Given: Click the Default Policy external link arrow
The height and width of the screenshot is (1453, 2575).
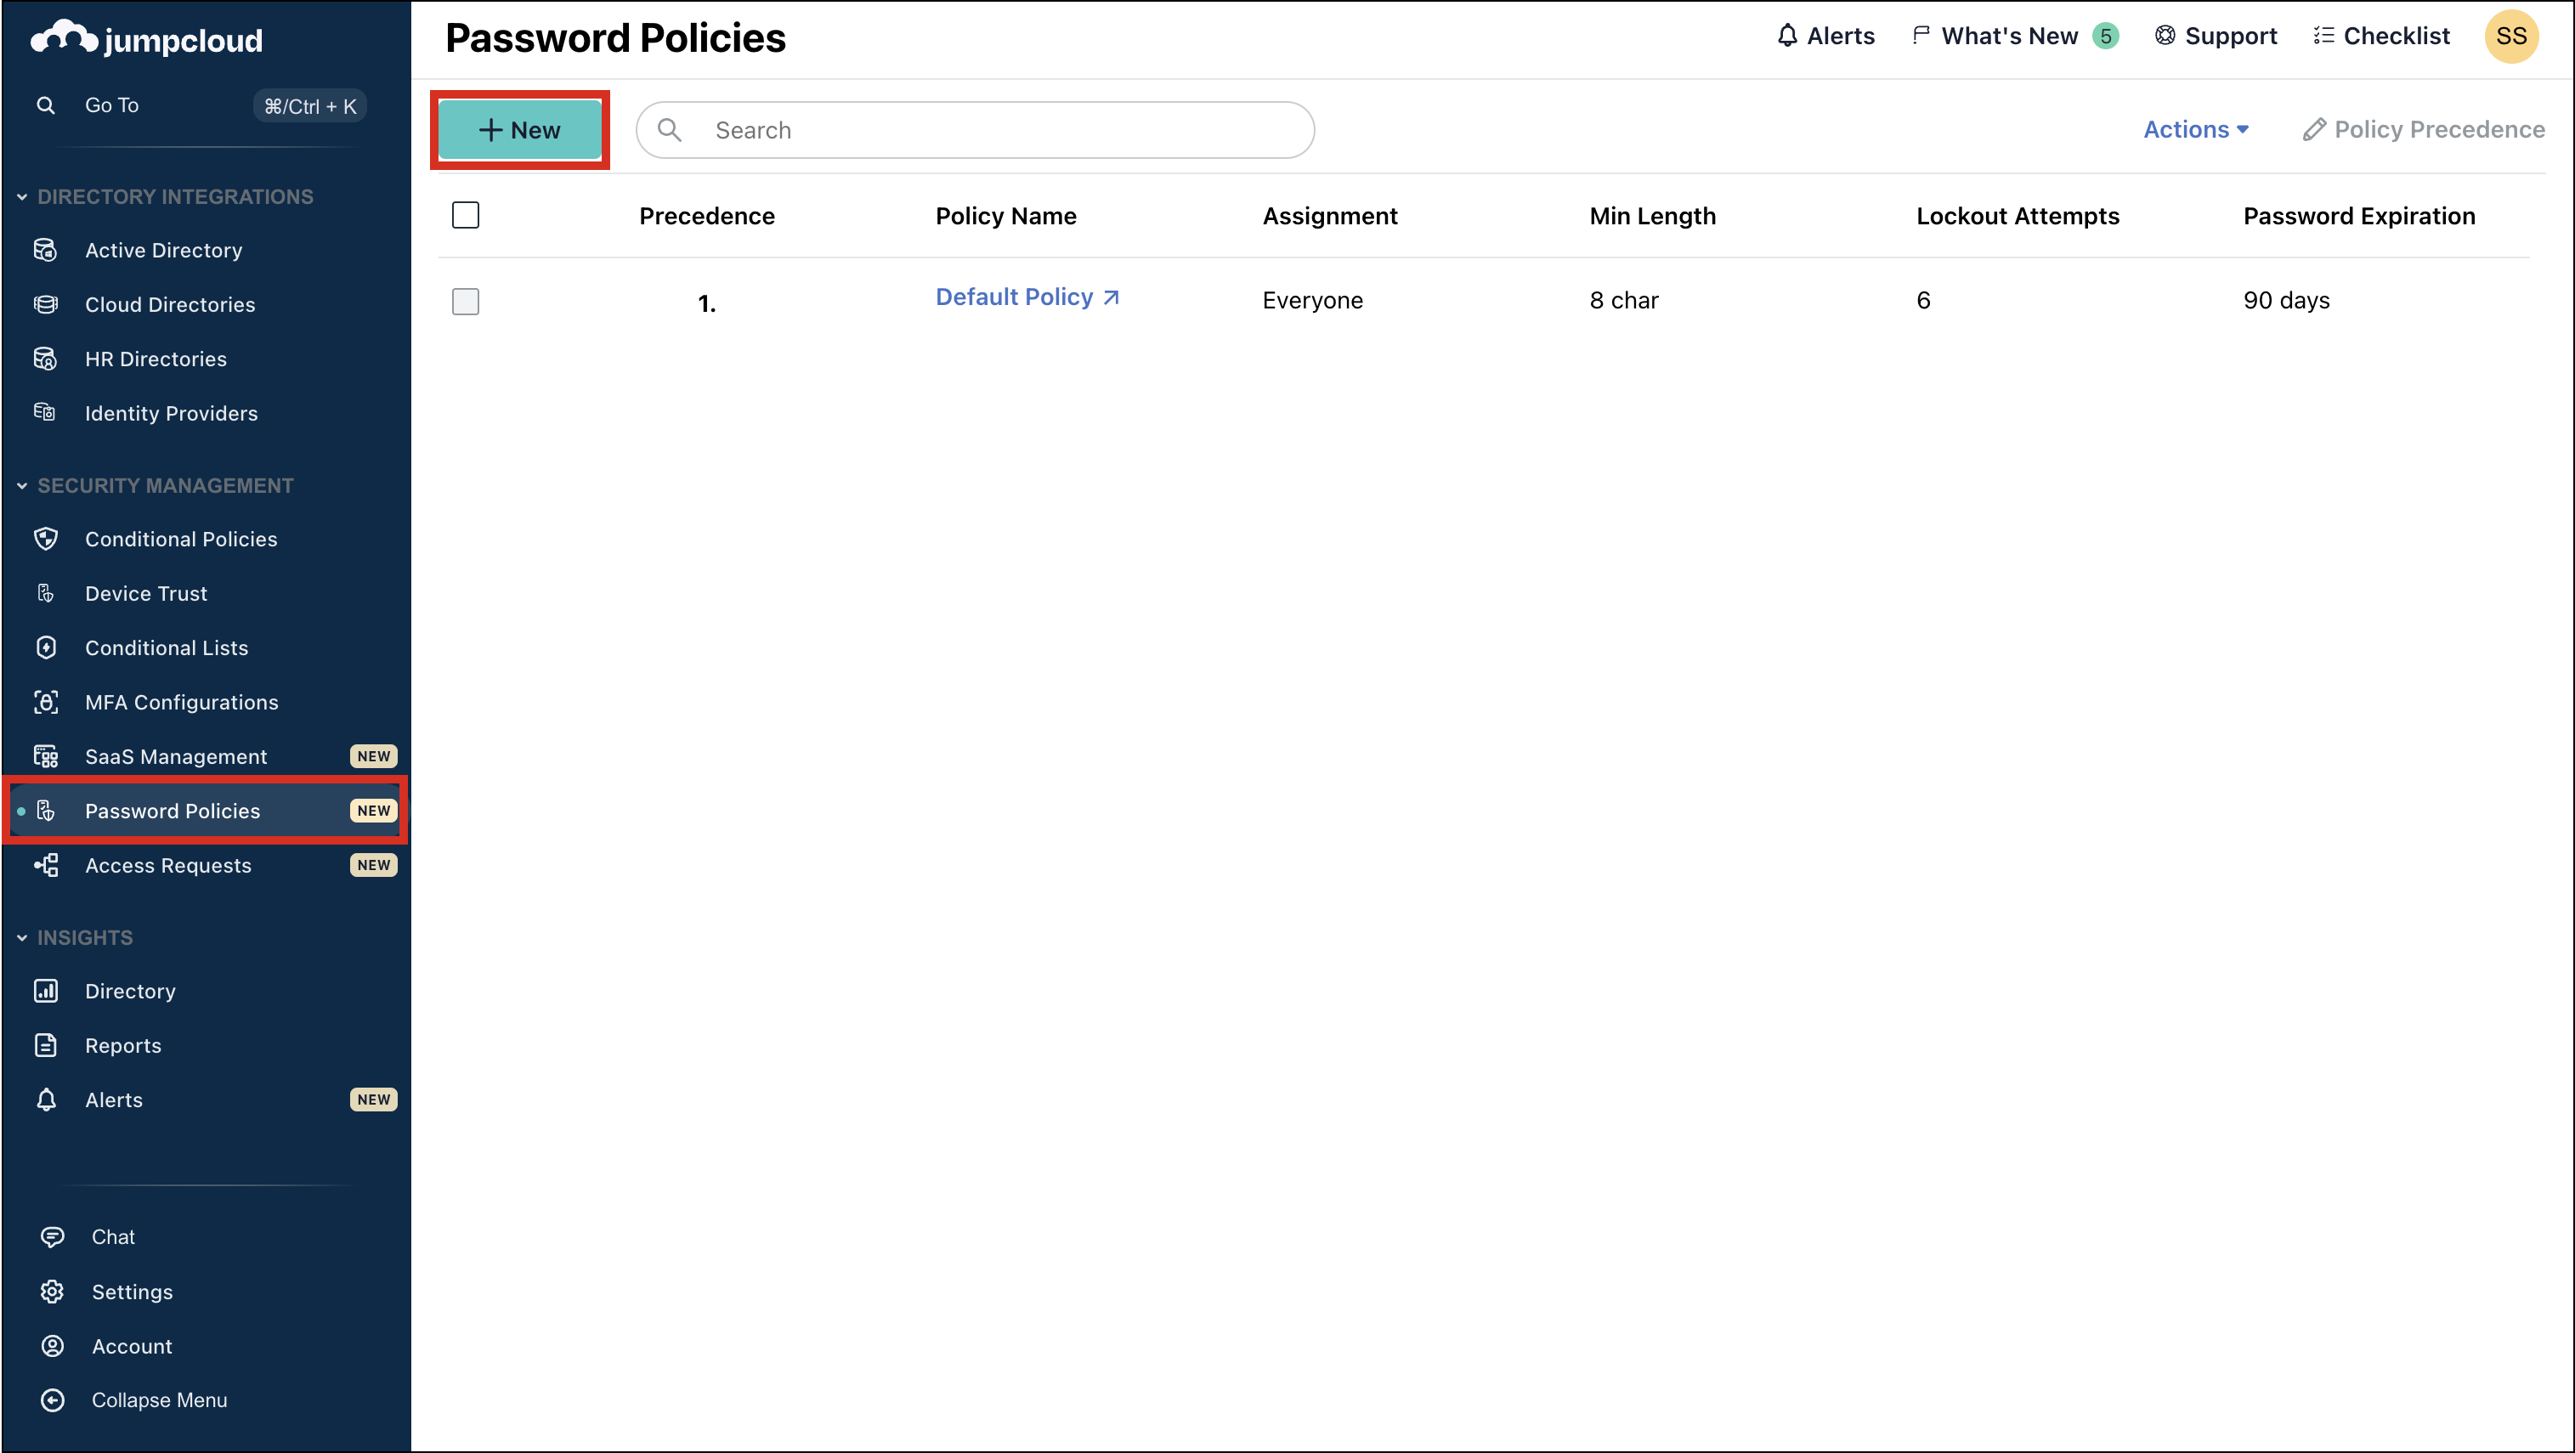Looking at the screenshot, I should tap(1112, 297).
